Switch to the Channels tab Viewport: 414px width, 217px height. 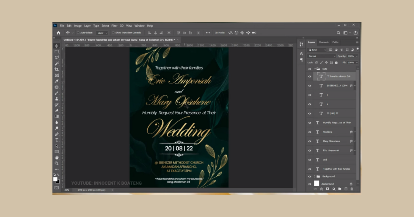point(324,42)
